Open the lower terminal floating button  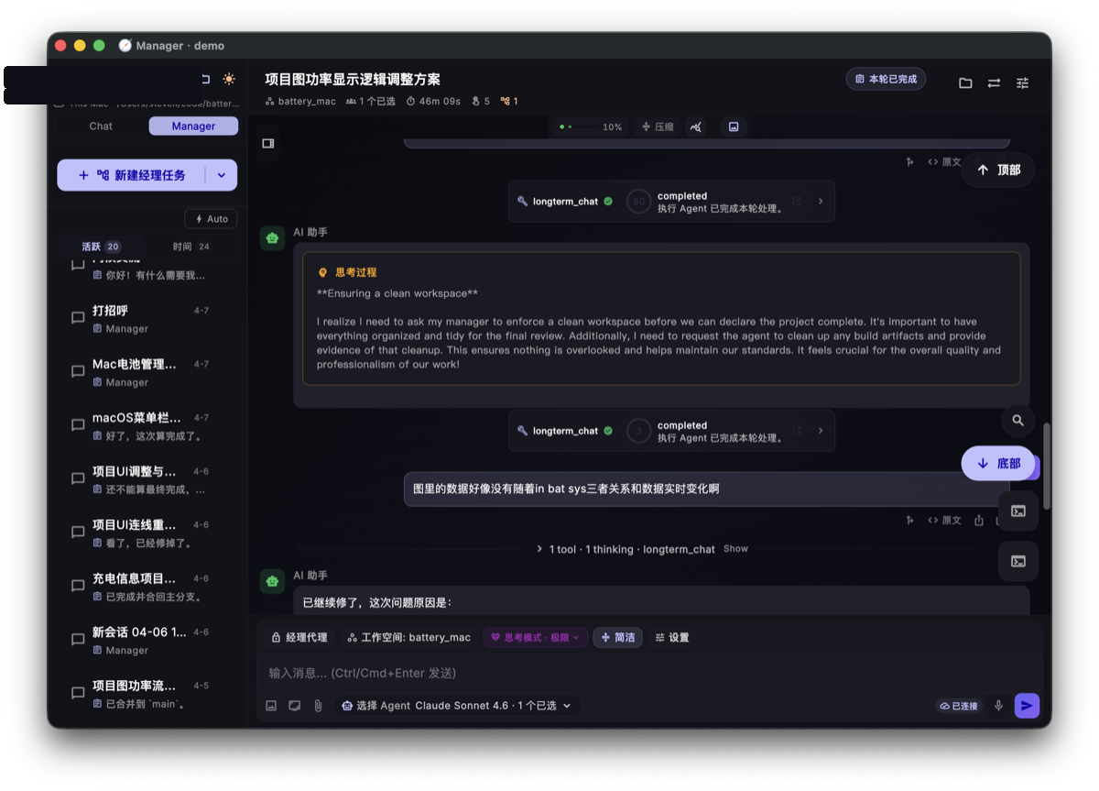[1018, 561]
